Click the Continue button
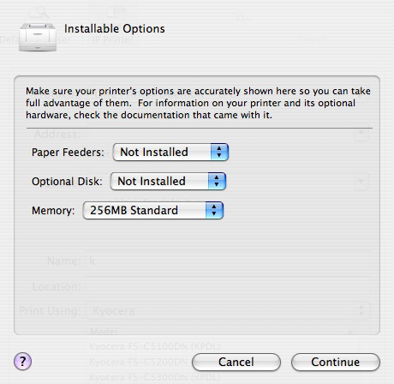Viewport: 394px width, 384px height. click(336, 362)
